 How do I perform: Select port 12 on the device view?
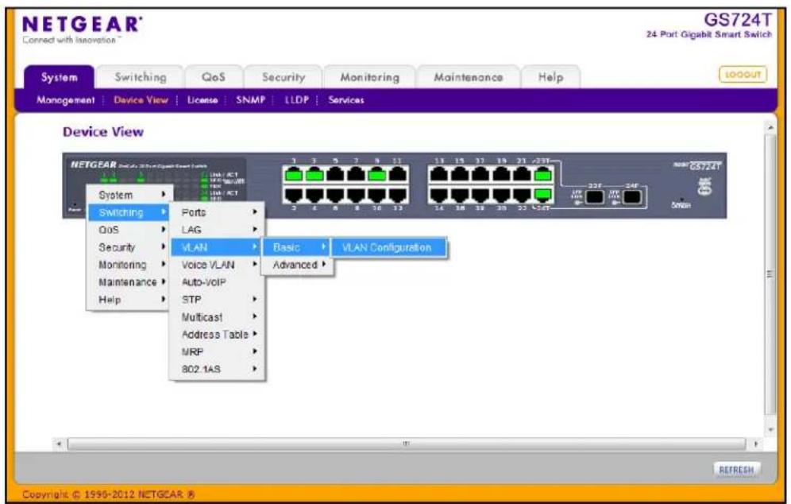[398, 195]
